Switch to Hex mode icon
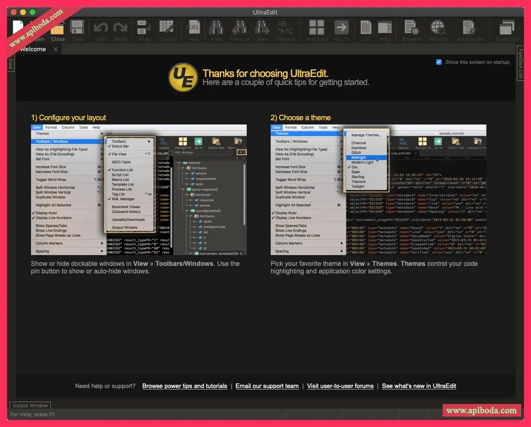Screen dimensions: 531x427 [193, 31]
